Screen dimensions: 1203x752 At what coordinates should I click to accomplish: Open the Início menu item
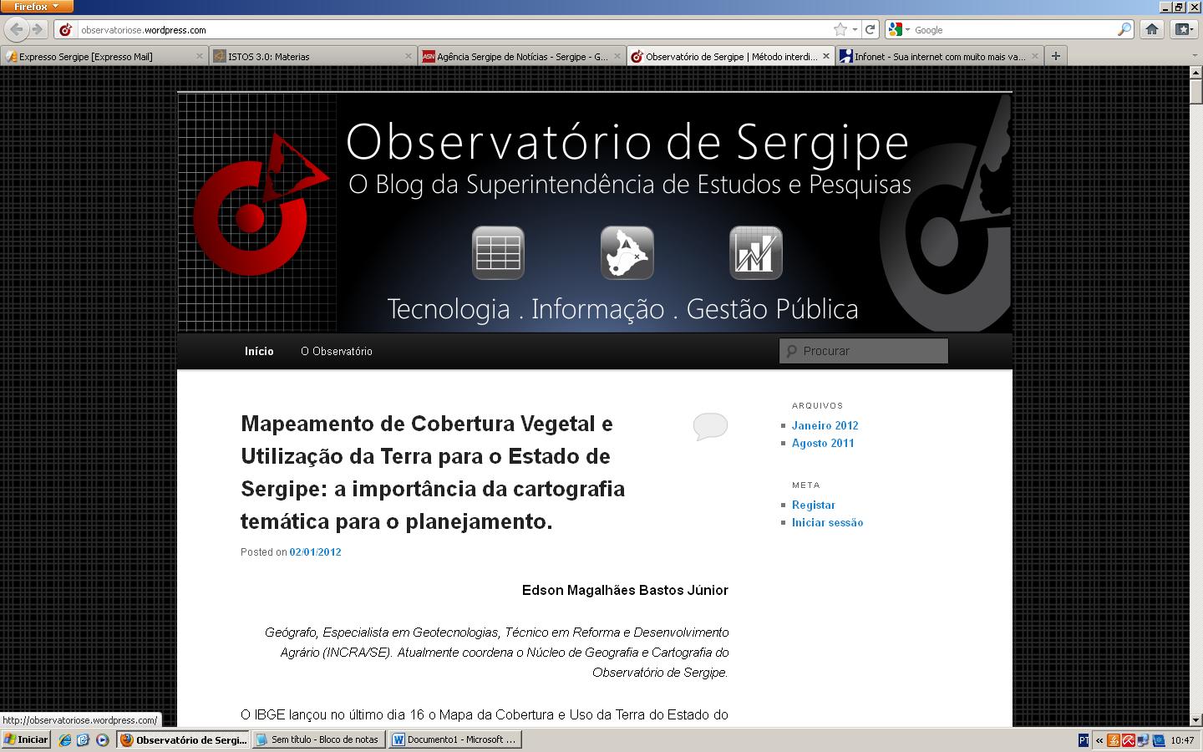click(259, 351)
